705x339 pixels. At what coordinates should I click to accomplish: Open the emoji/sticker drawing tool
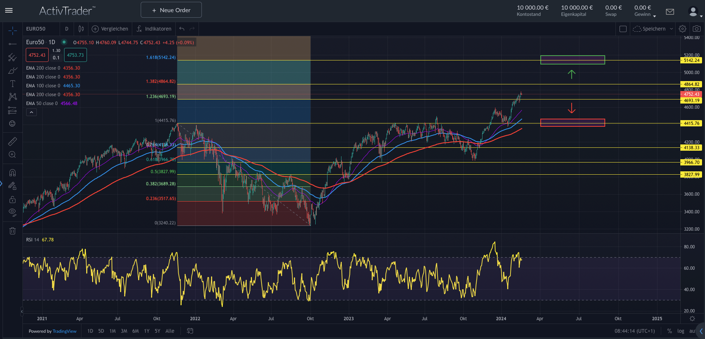(x=13, y=123)
